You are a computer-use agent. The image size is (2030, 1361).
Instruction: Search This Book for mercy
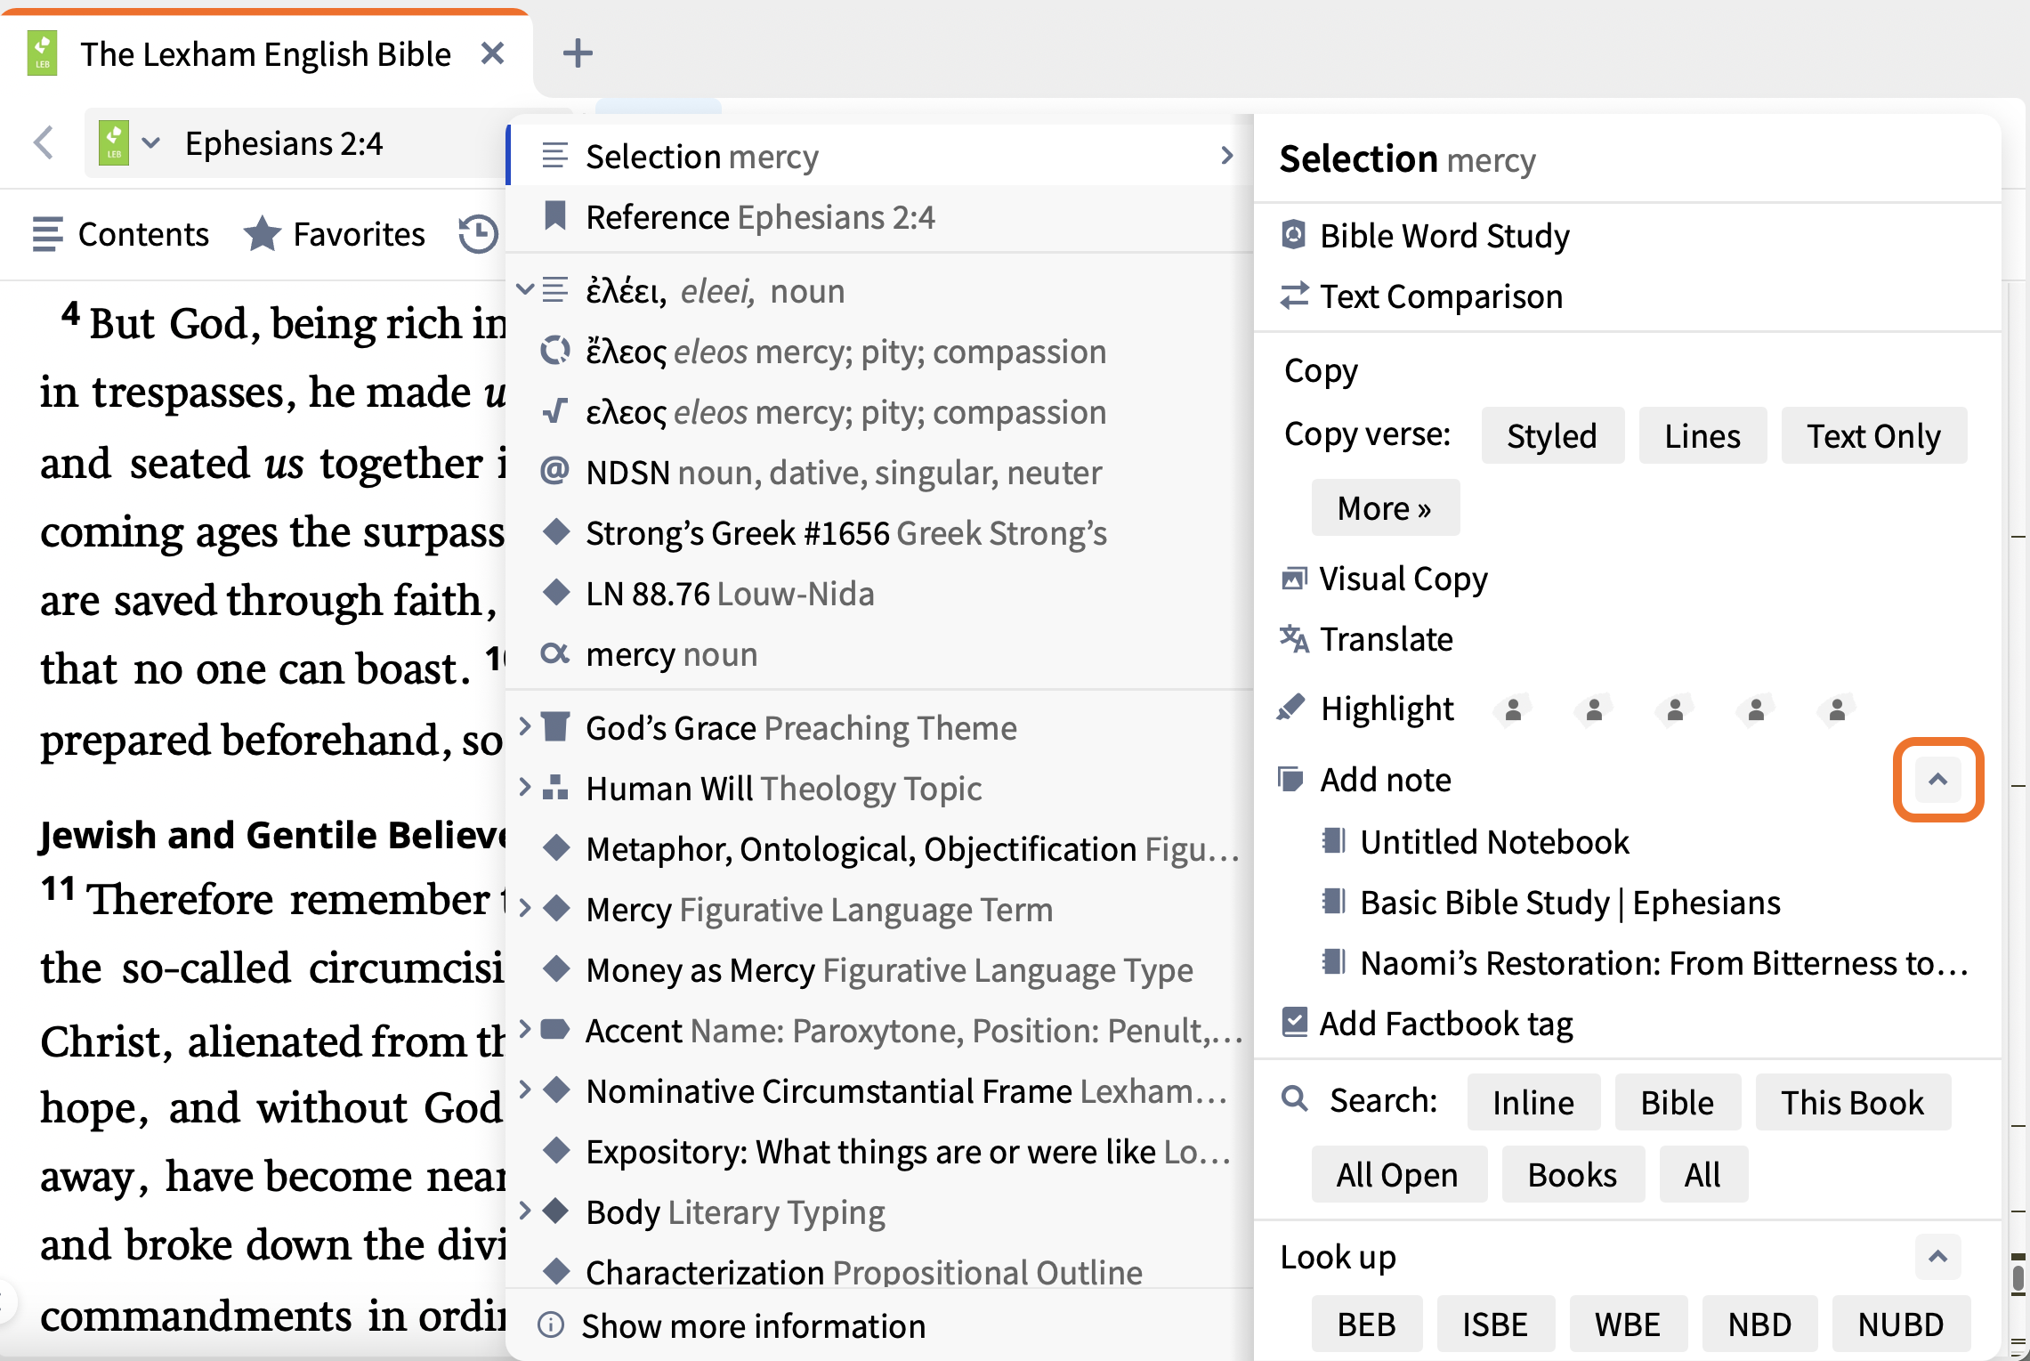coord(1853,1103)
